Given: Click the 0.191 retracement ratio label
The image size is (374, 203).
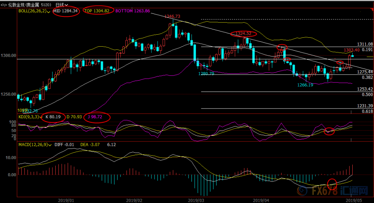Looking at the screenshot, I should point(367,50).
